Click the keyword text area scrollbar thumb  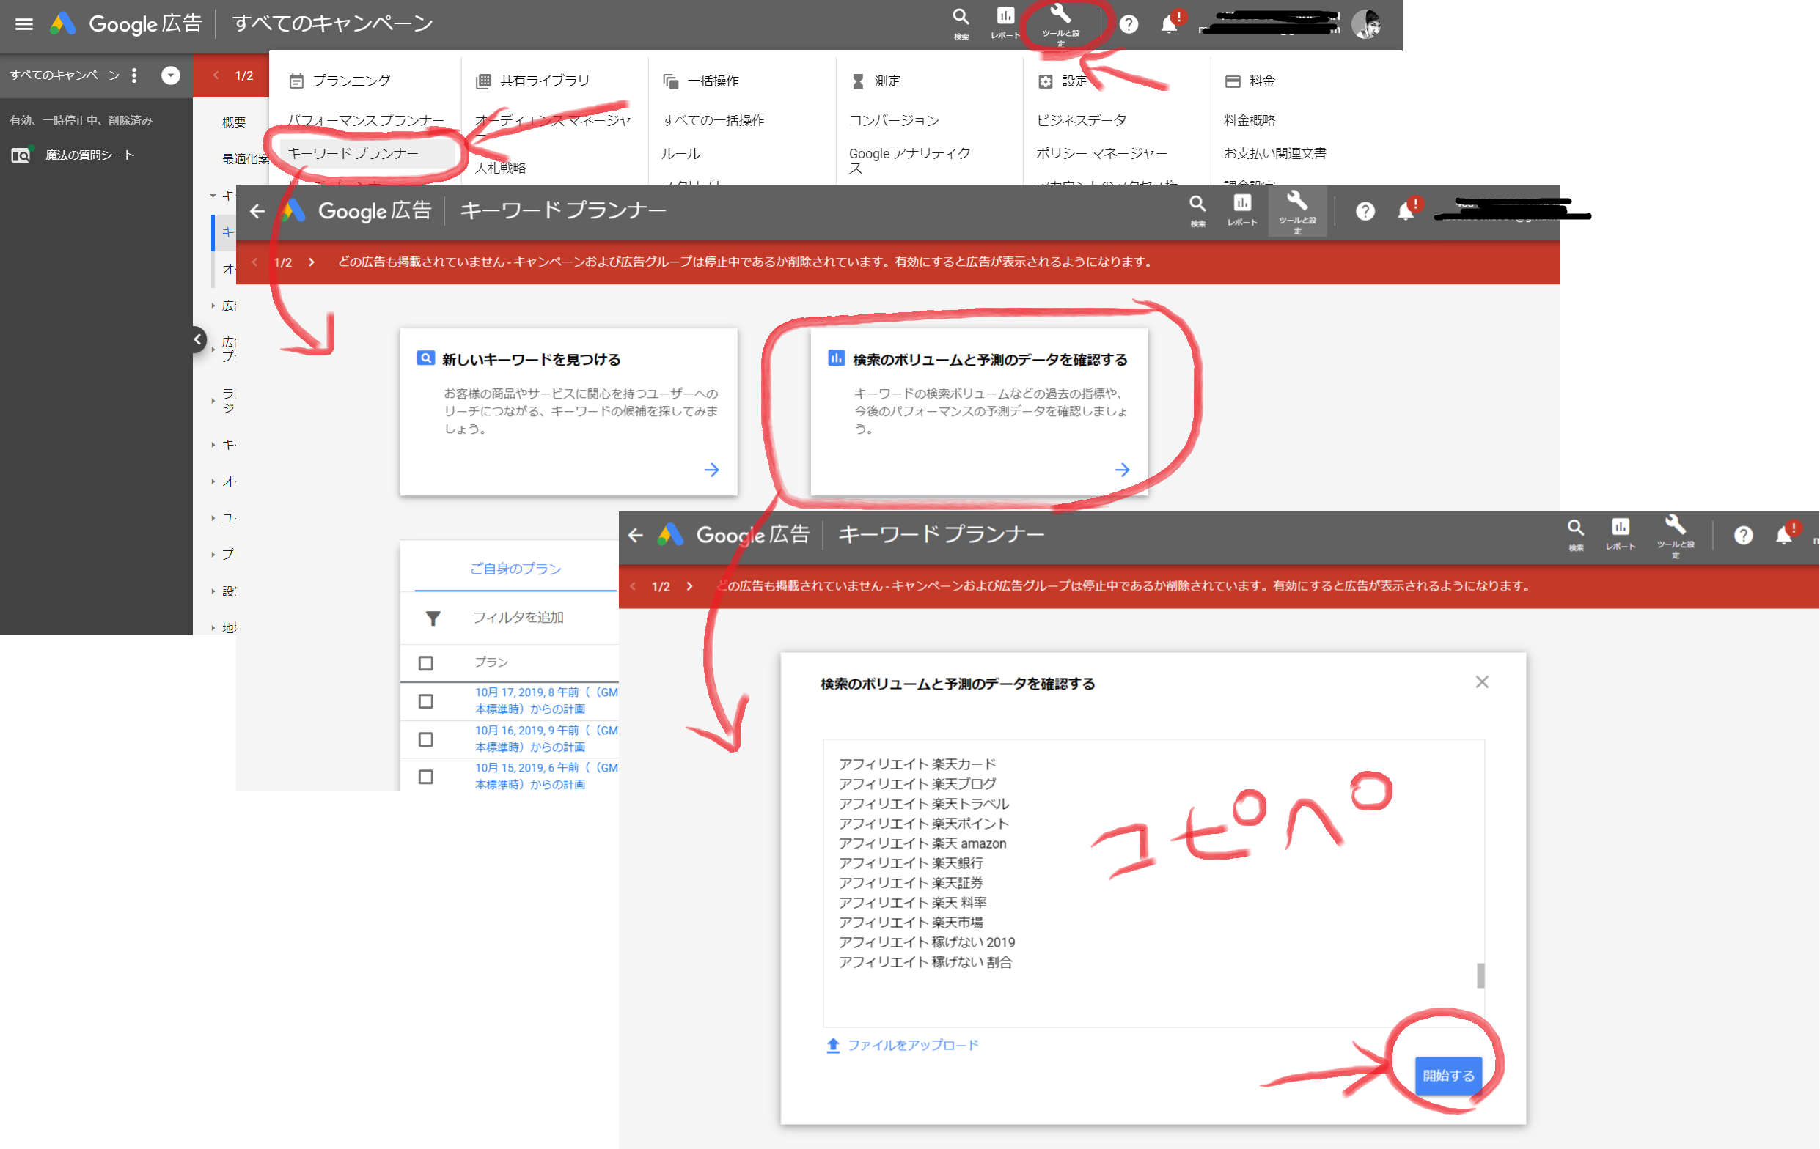point(1480,975)
